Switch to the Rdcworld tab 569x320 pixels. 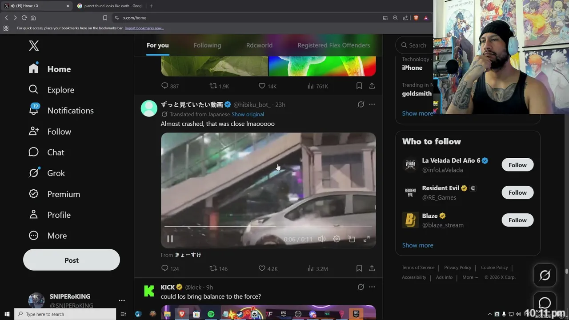260,45
